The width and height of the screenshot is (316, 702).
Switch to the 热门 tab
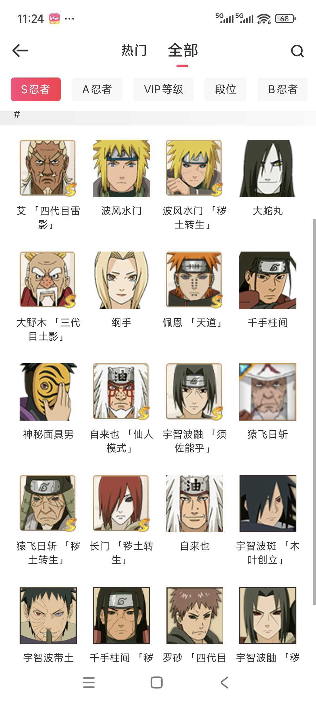(134, 50)
